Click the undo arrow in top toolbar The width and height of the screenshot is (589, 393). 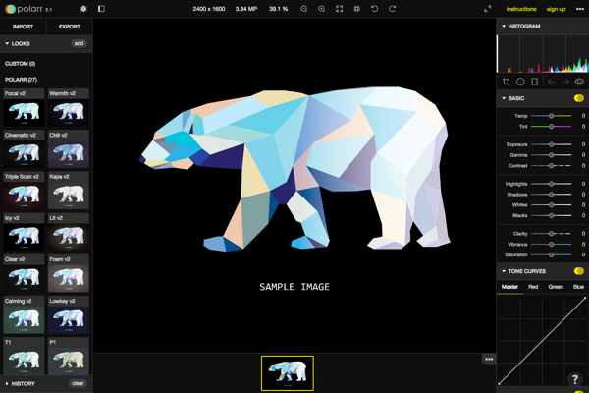[374, 9]
